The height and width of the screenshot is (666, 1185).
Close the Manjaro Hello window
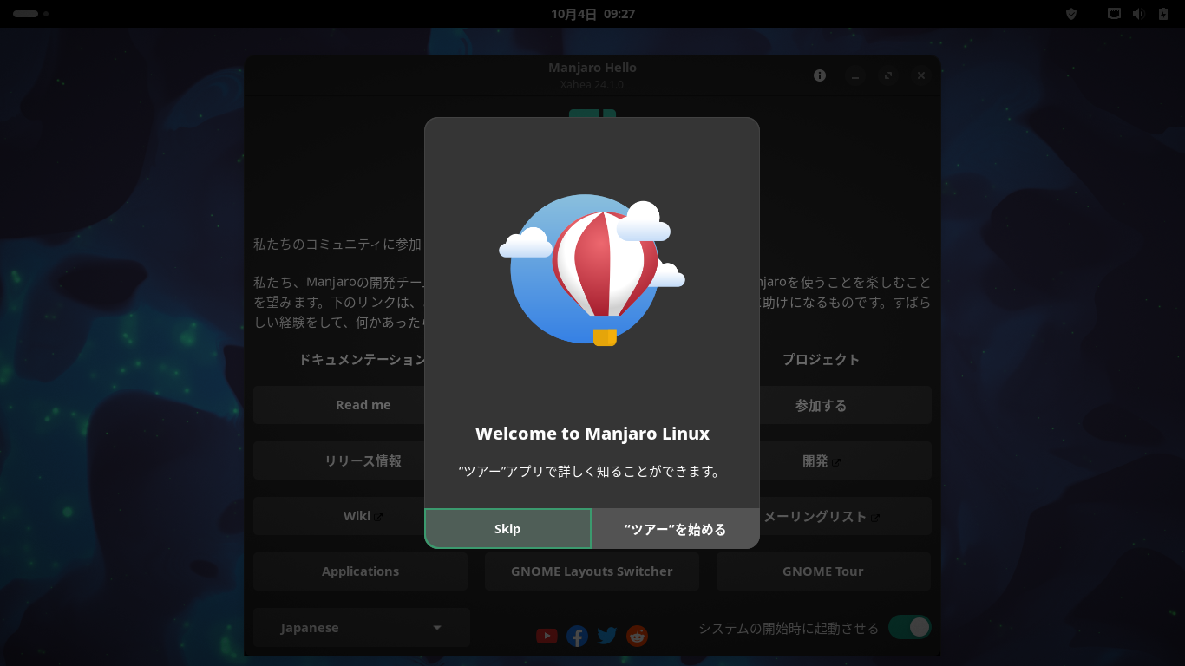pyautogui.click(x=921, y=75)
